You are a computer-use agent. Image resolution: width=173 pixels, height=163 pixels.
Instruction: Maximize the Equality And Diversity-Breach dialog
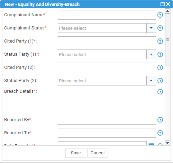[x=163, y=4]
